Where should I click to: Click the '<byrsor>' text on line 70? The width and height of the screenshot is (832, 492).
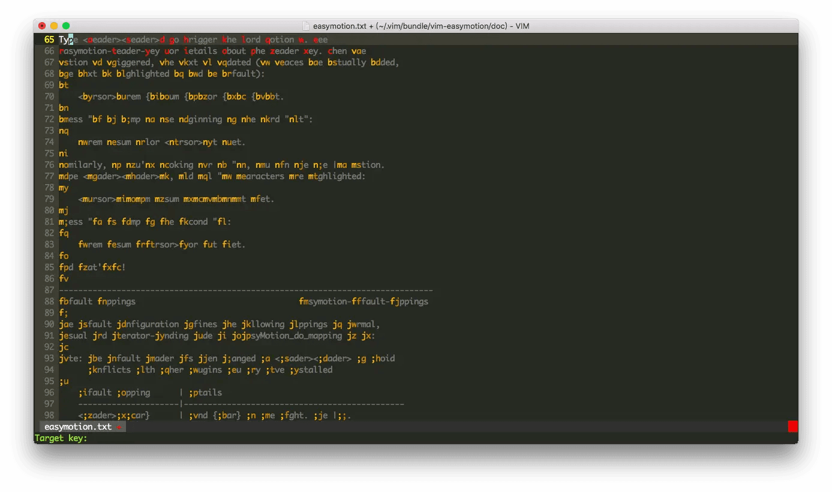point(97,96)
